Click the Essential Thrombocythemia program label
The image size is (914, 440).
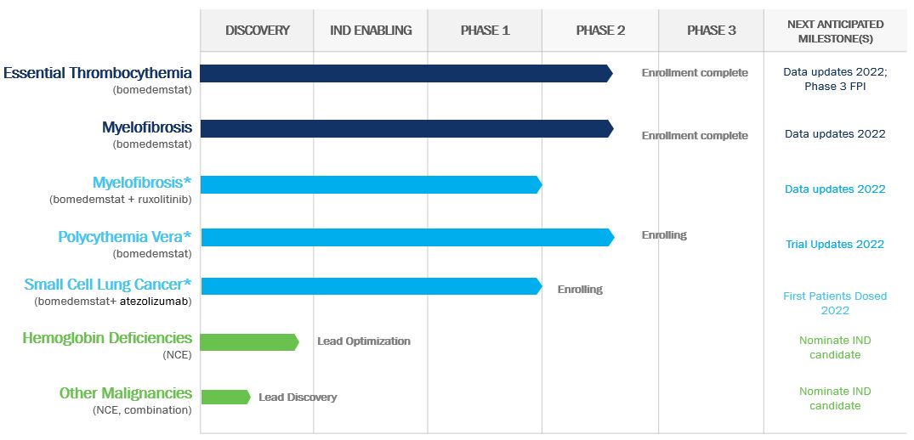(x=98, y=73)
